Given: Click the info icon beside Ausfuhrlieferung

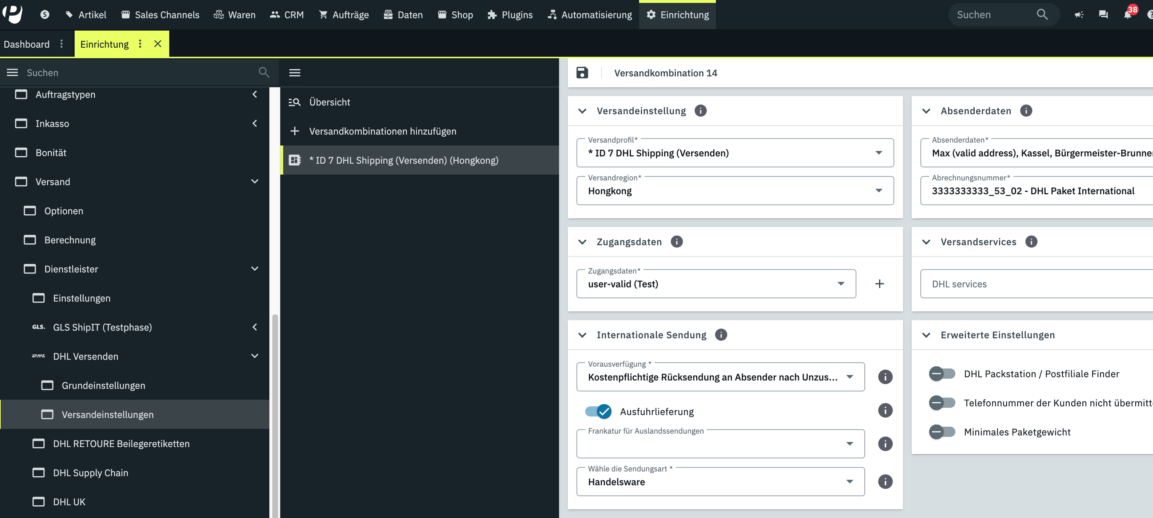Looking at the screenshot, I should [885, 411].
